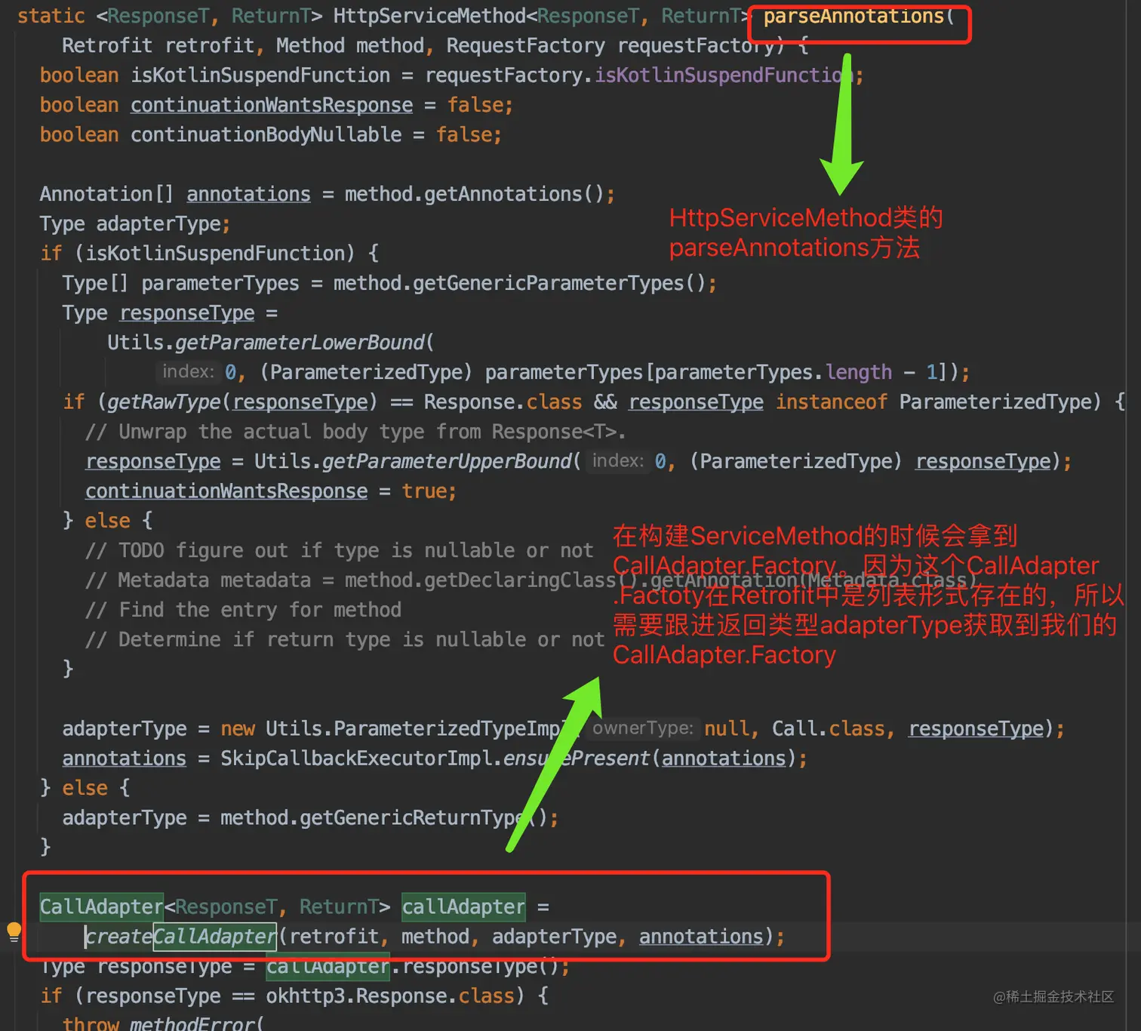Image resolution: width=1141 pixels, height=1031 pixels.
Task: Click 'Determine if return type' comment
Action: pyautogui.click(x=345, y=639)
